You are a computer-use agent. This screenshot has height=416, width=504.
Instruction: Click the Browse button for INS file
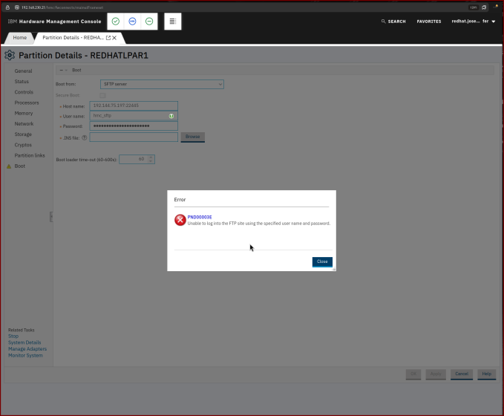[192, 137]
